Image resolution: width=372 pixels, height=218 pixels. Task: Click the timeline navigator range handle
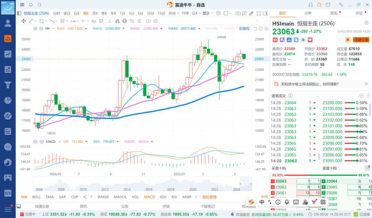click(x=240, y=184)
